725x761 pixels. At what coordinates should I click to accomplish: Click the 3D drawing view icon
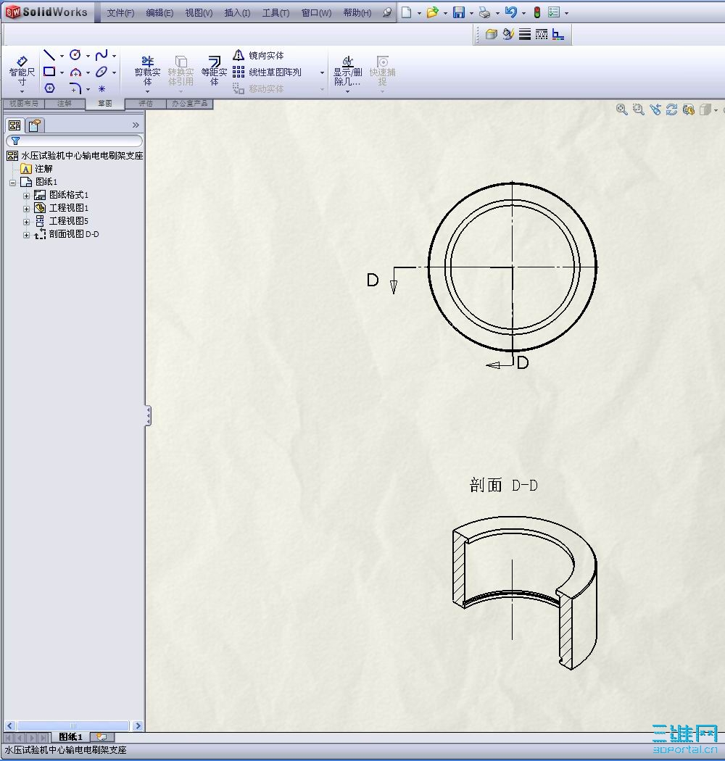[x=689, y=109]
